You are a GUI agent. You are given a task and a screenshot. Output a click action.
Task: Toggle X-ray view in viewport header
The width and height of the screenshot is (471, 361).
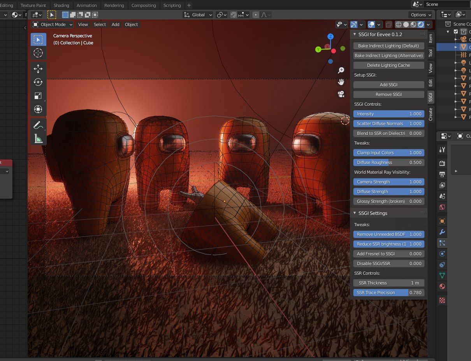(388, 24)
